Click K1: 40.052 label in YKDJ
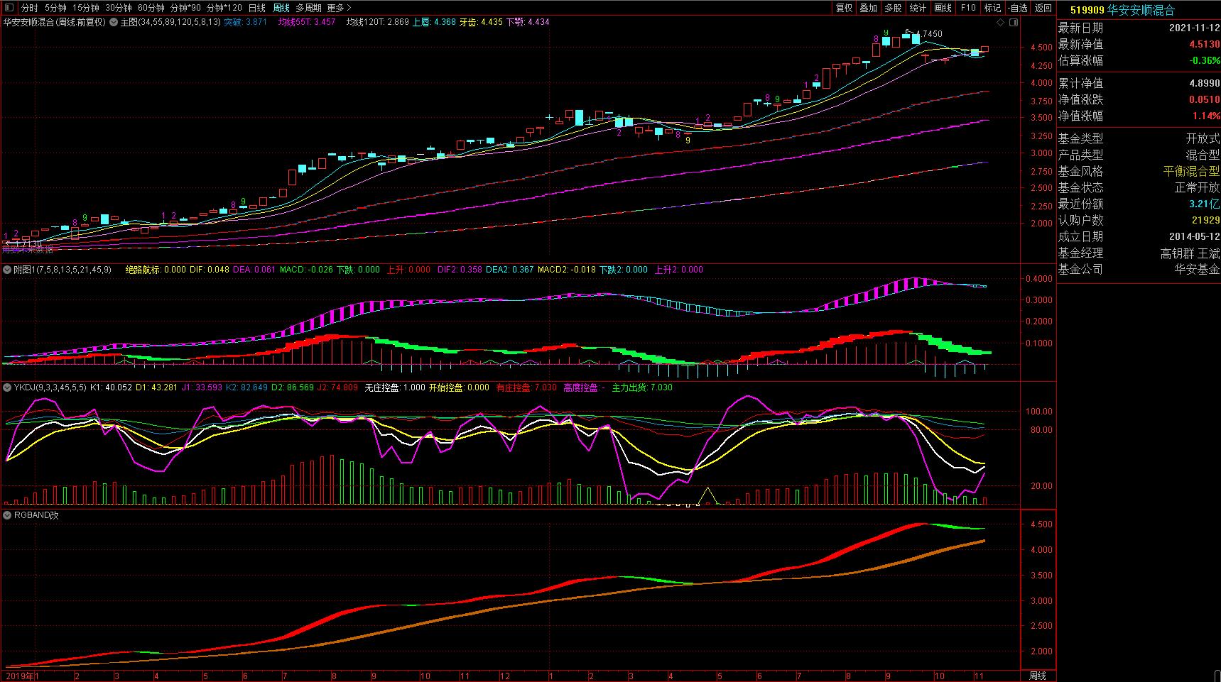This screenshot has width=1221, height=682. point(112,387)
